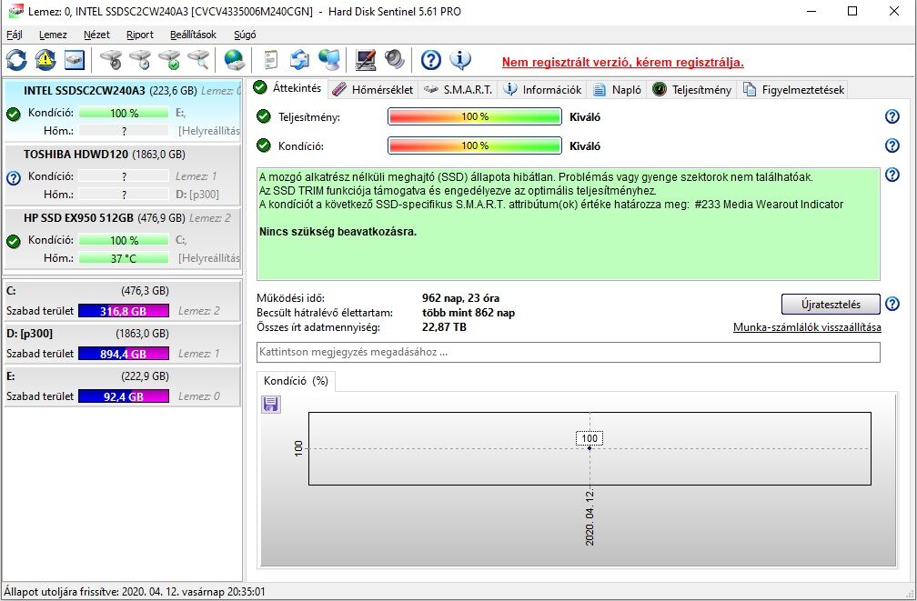917x601 pixels.
Task: Click the disk with stethoscope test icon
Action: pyautogui.click(x=111, y=60)
